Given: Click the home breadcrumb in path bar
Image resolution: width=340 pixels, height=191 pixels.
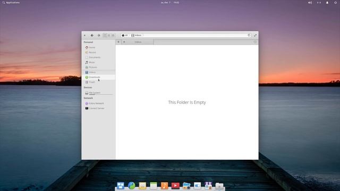Looking at the screenshot, I should pos(125,36).
